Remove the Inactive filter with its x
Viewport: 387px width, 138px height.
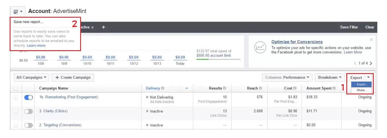point(93,27)
